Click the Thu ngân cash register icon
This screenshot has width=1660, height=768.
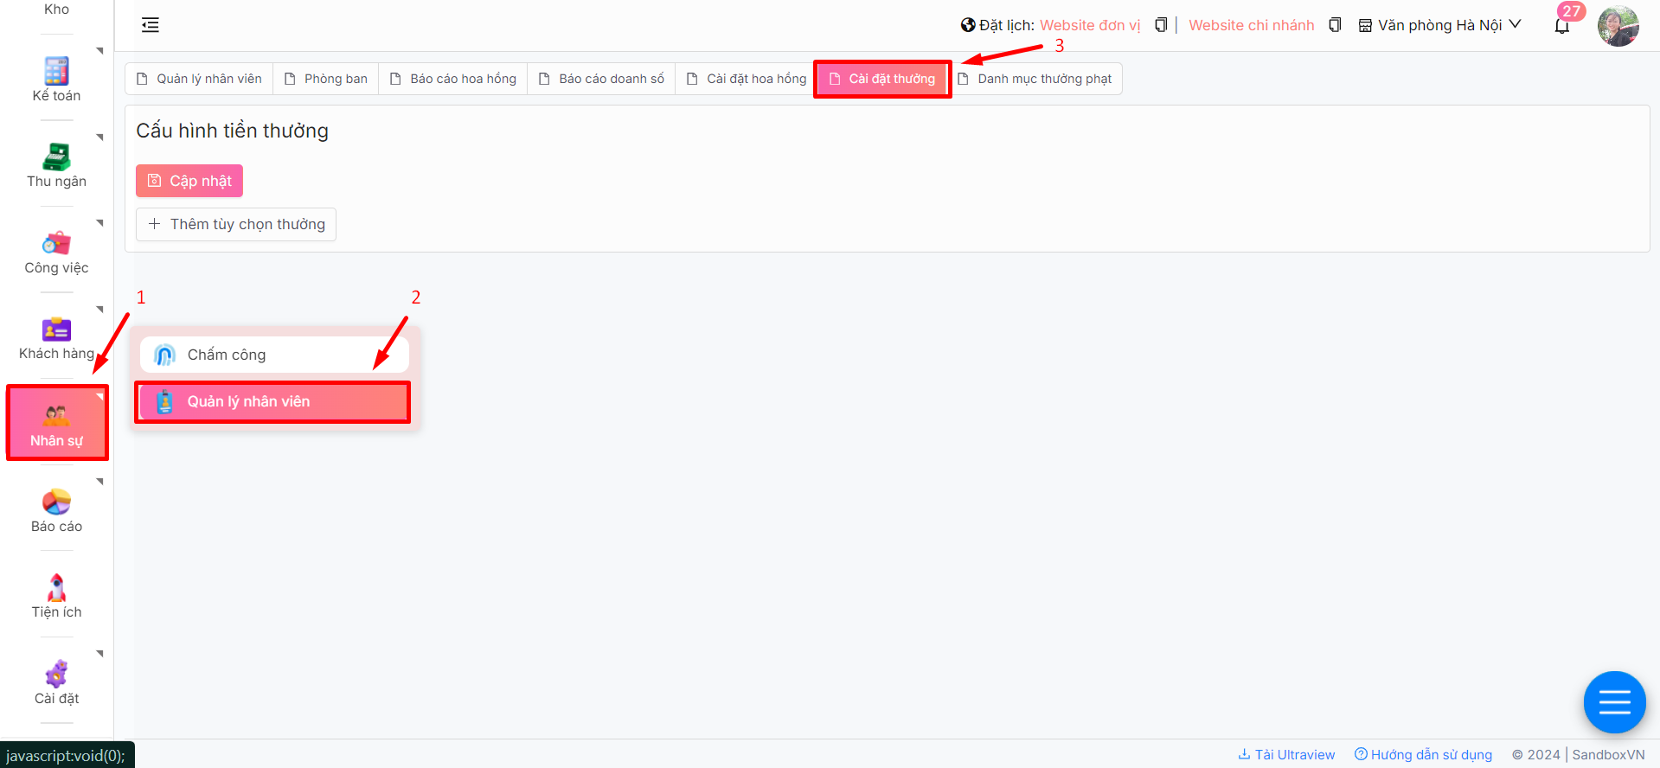56,157
